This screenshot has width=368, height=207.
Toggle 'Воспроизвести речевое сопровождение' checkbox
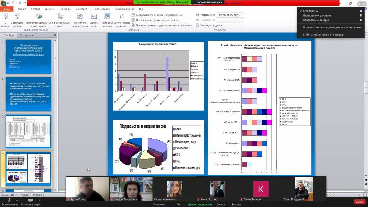point(133,15)
